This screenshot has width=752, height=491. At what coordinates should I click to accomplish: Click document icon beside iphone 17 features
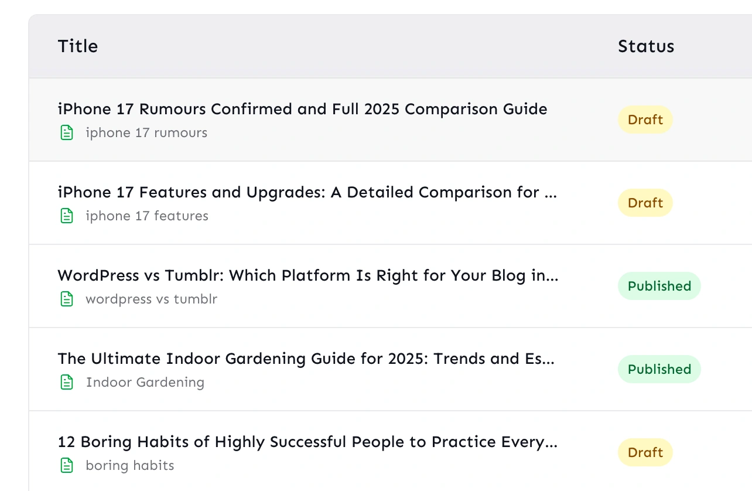coord(67,216)
